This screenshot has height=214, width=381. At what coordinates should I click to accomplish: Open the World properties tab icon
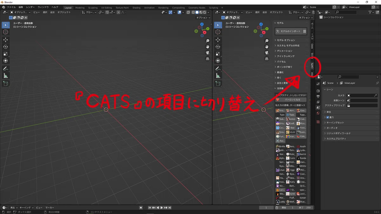tap(318, 113)
